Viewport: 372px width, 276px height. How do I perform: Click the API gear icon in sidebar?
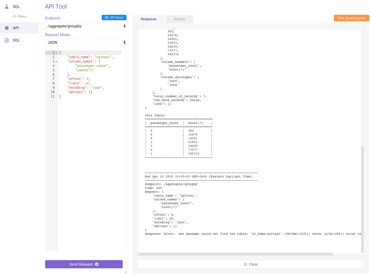pyautogui.click(x=6, y=28)
